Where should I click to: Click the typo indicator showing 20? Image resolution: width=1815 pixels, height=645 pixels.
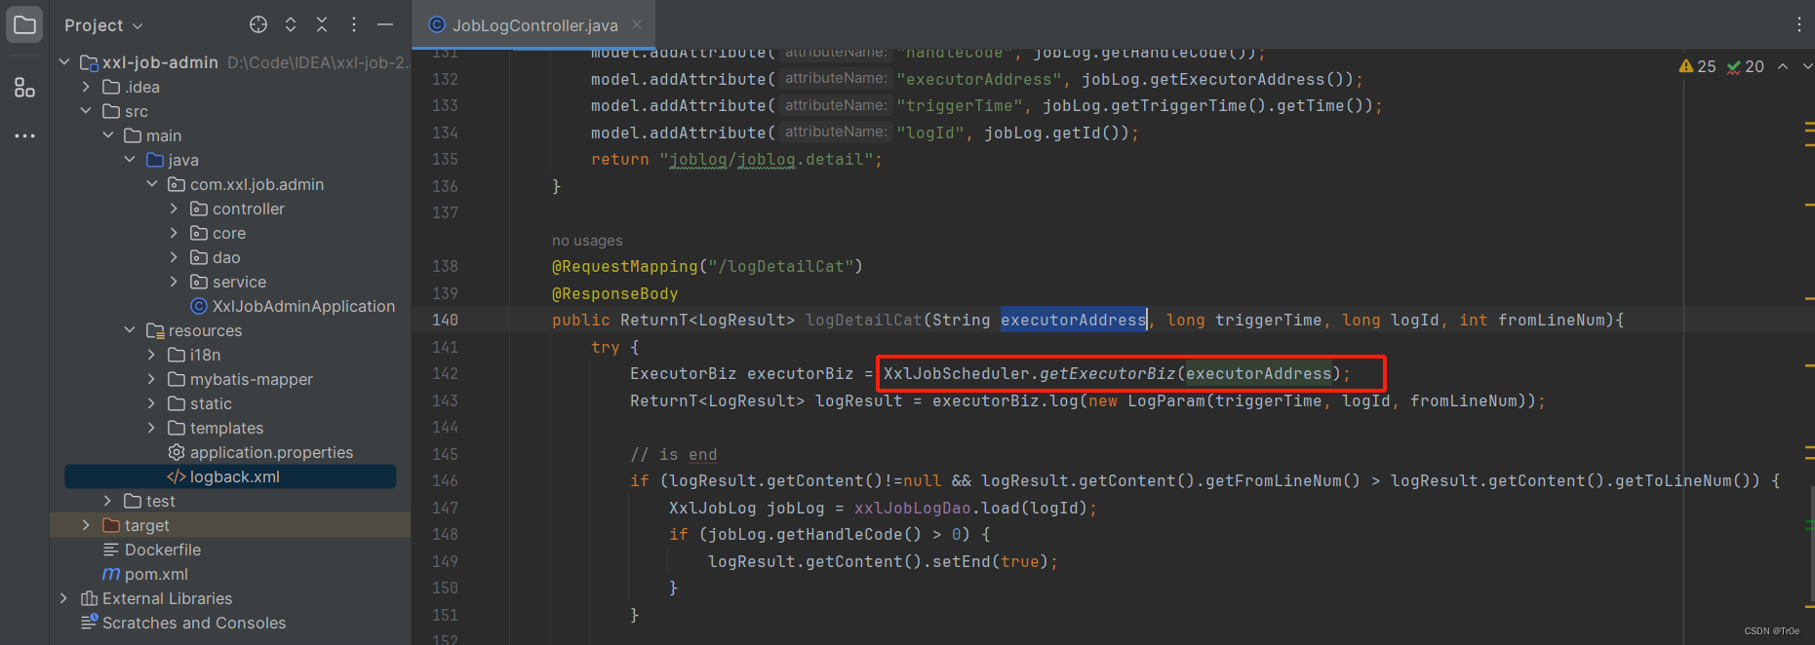[x=1746, y=66]
